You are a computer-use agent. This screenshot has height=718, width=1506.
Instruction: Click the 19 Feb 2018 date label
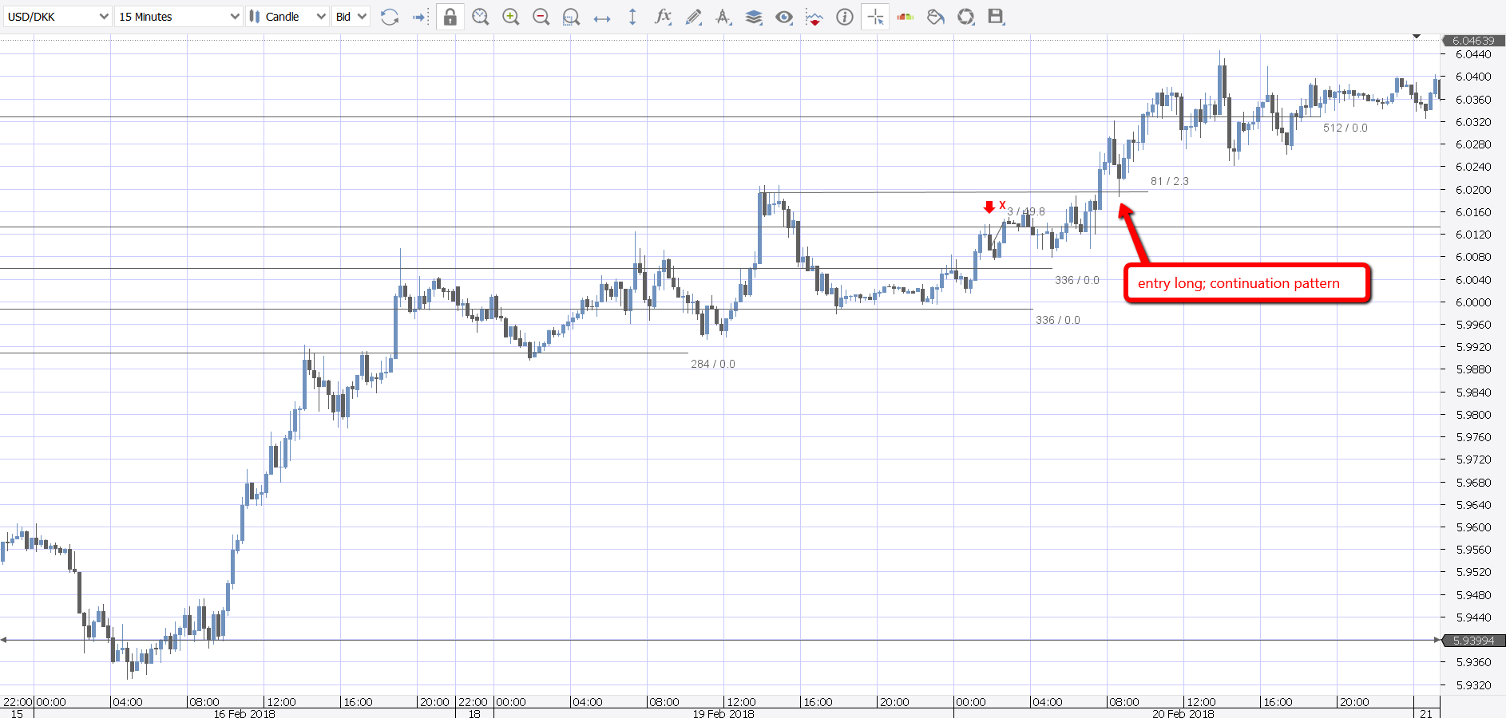[x=723, y=713]
